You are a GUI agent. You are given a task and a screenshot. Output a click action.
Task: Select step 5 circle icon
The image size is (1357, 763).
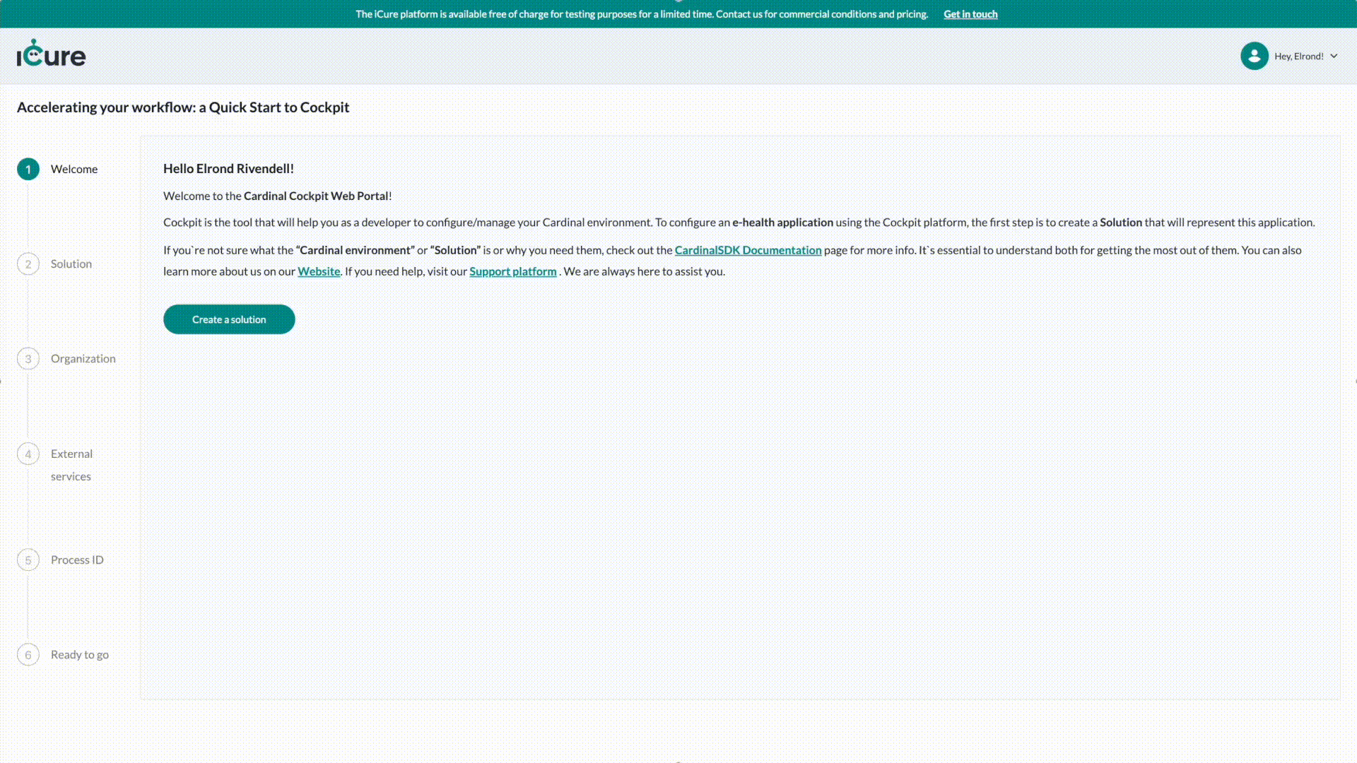28,560
